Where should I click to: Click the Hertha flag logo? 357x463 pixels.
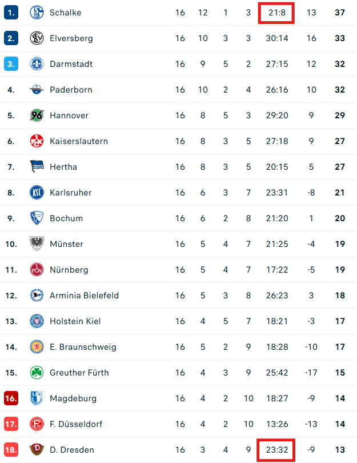click(37, 167)
